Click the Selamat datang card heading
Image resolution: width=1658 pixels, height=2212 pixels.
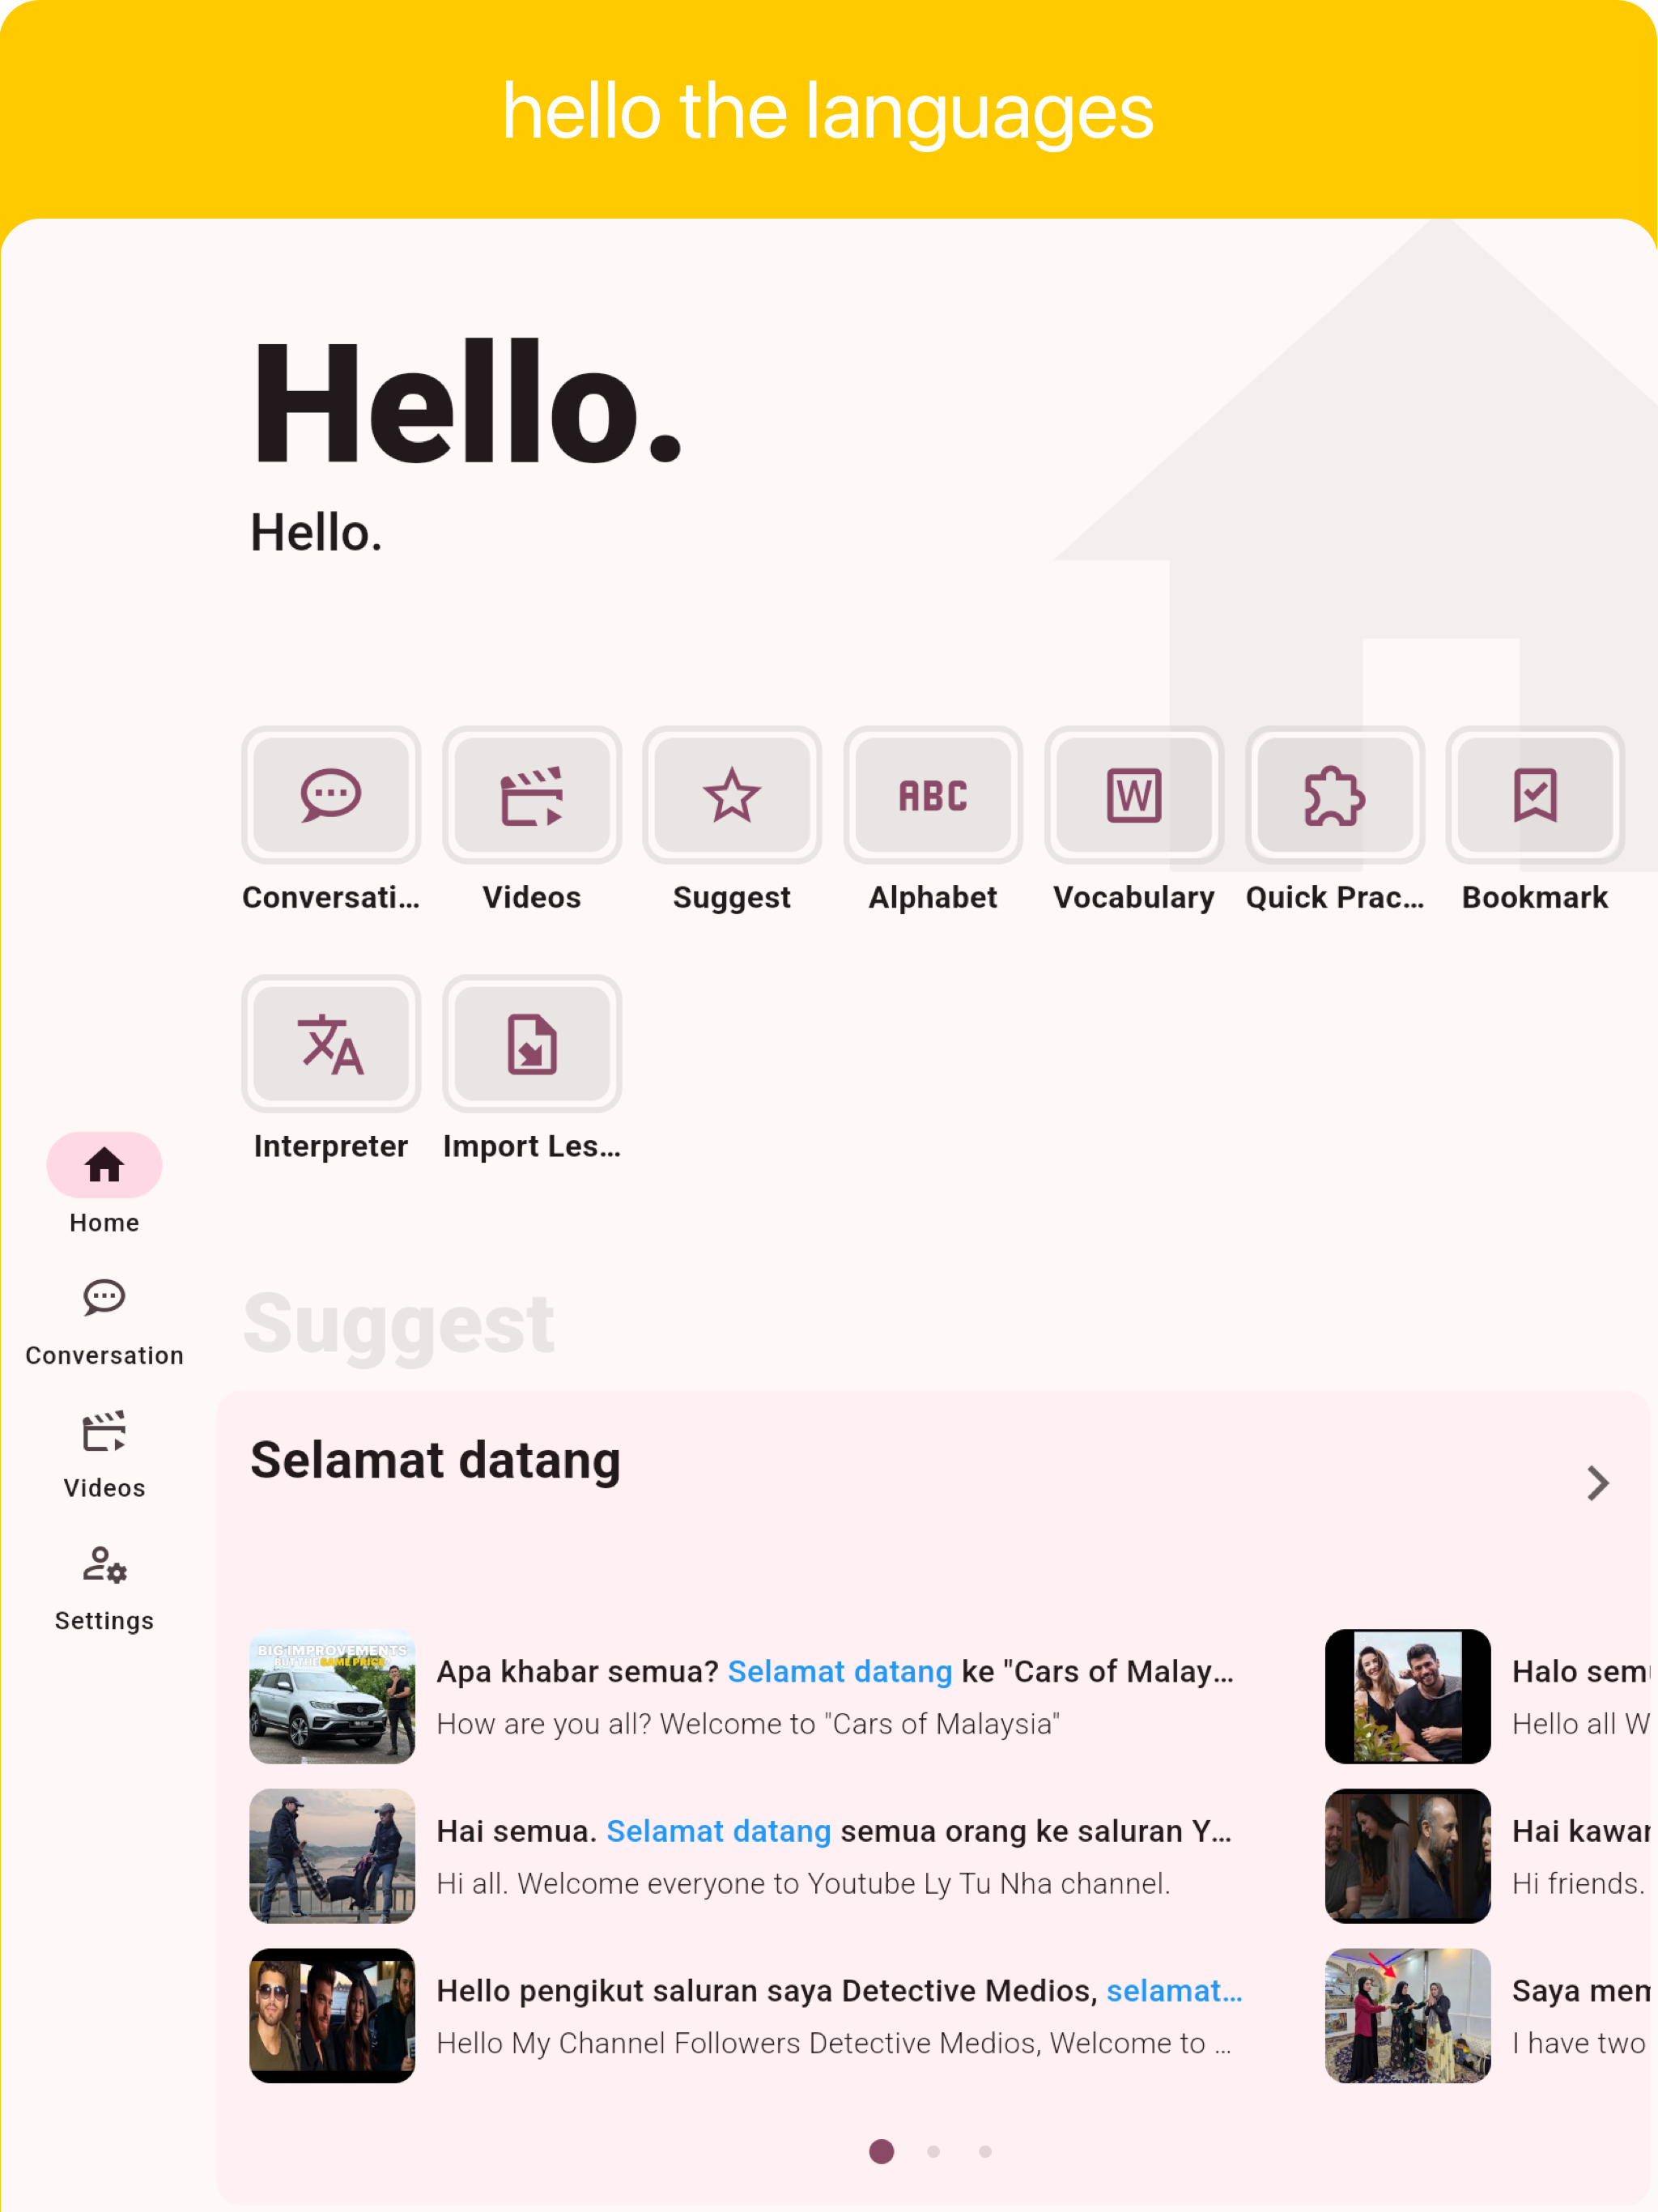tap(435, 1460)
